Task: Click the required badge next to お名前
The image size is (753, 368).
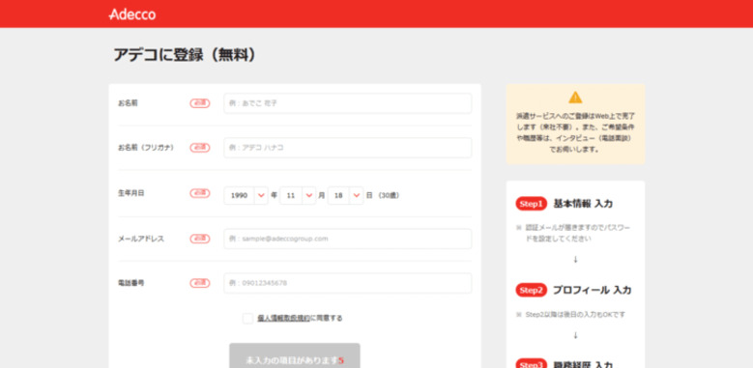Action: click(200, 103)
